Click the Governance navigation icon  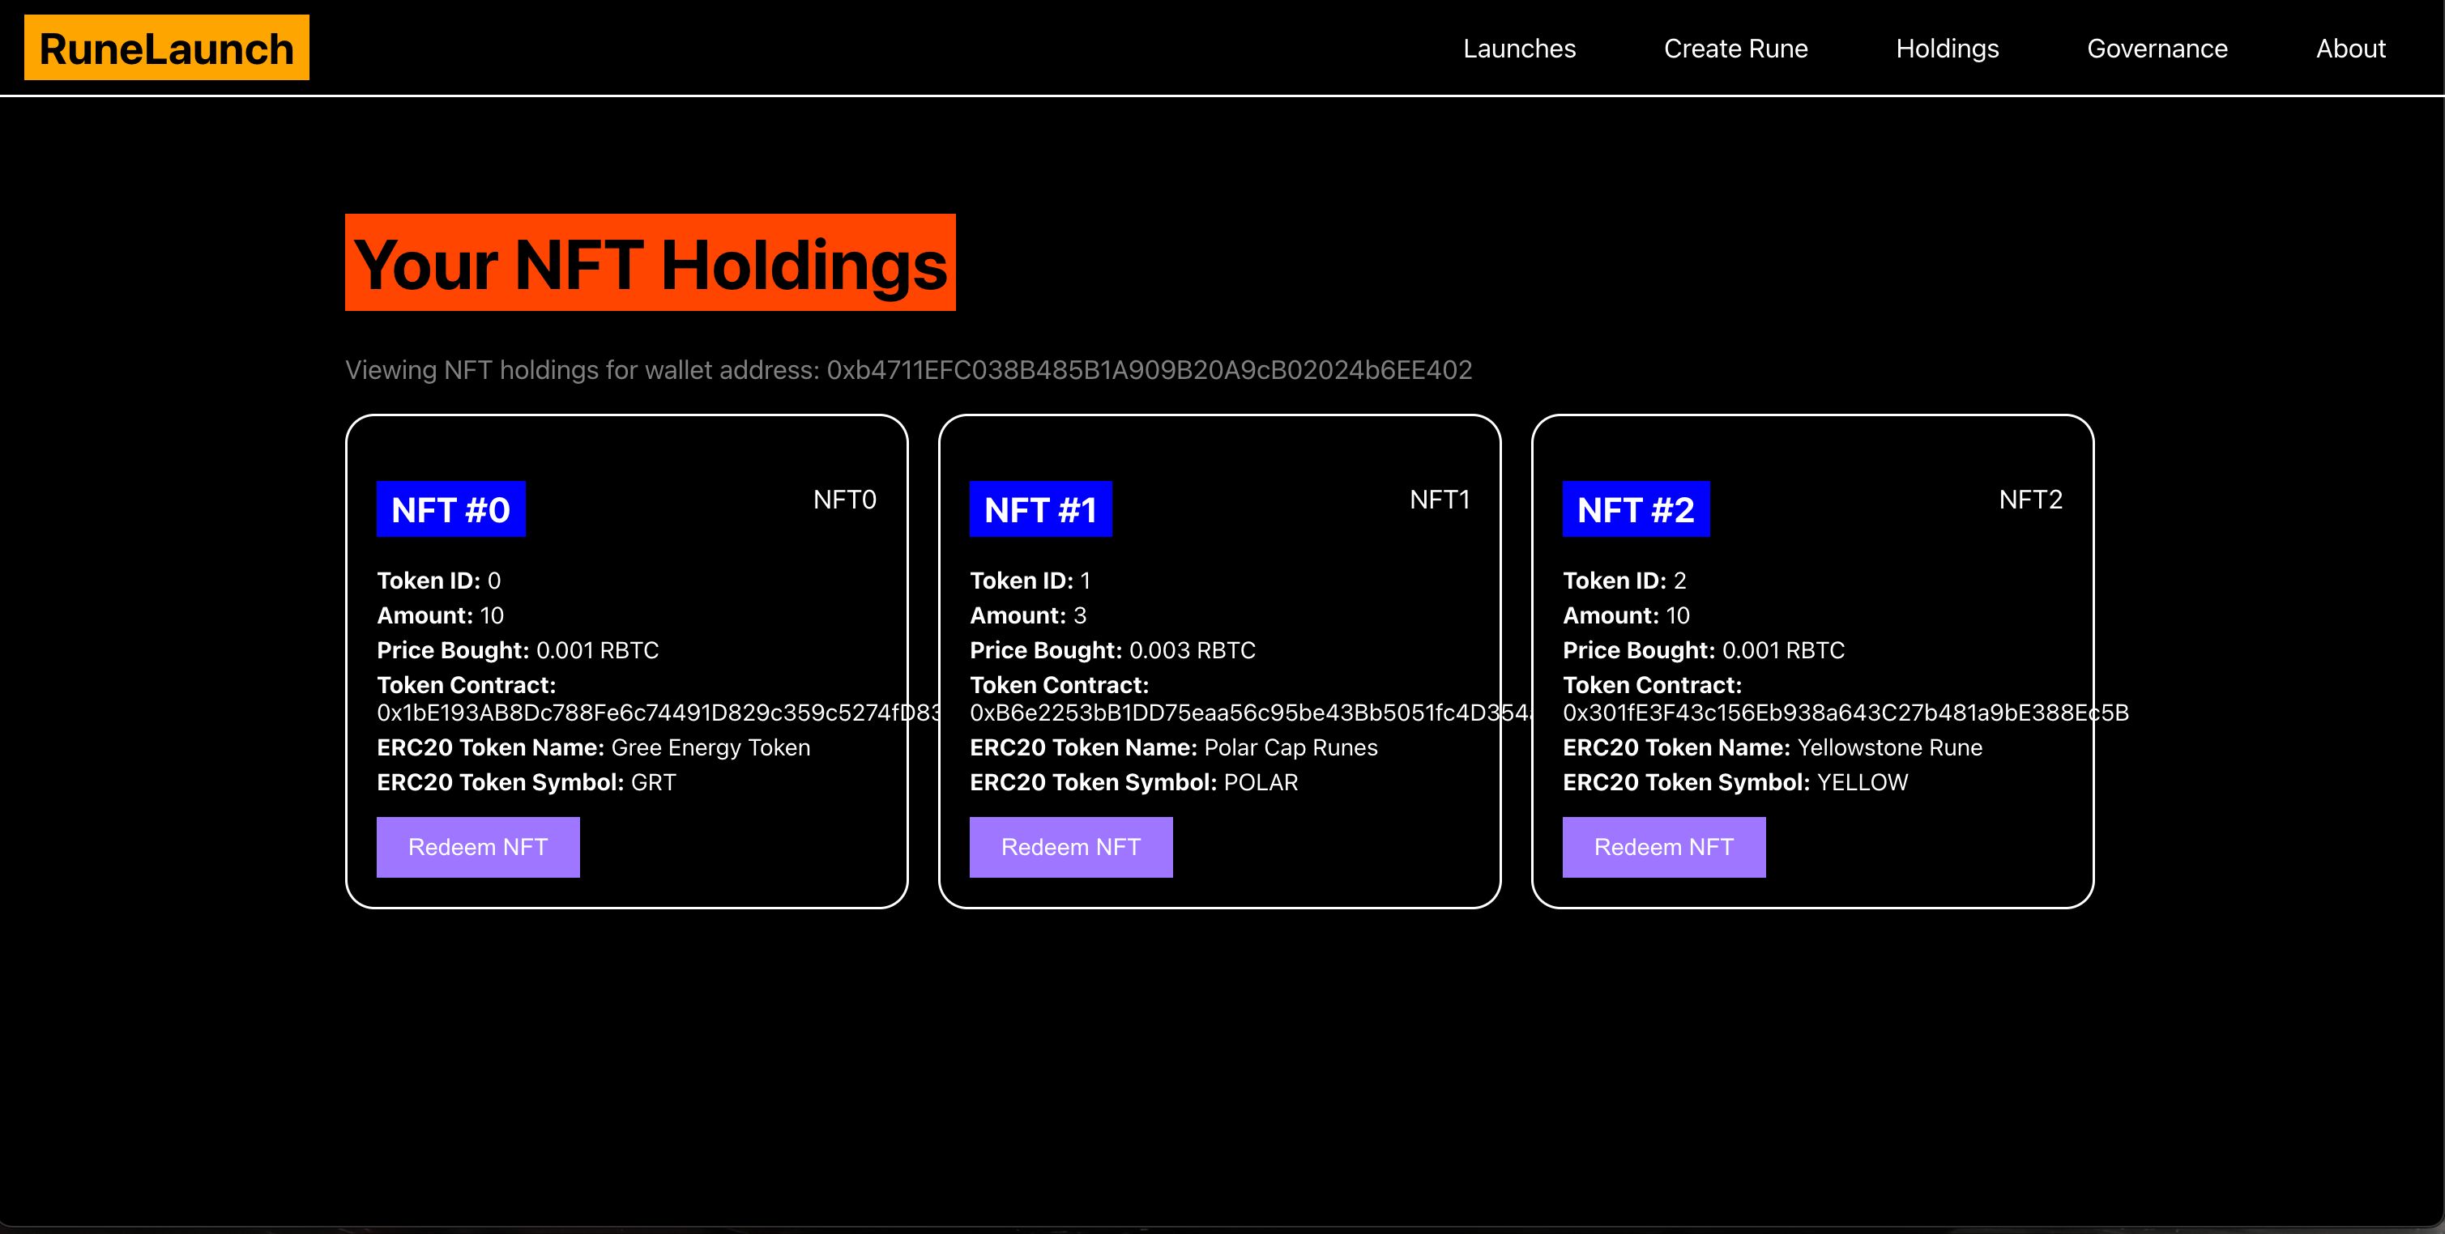[2157, 47]
